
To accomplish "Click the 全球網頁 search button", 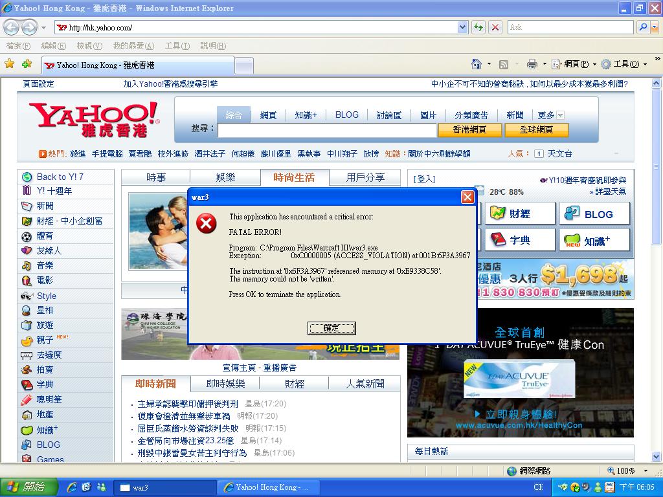I will (x=536, y=129).
